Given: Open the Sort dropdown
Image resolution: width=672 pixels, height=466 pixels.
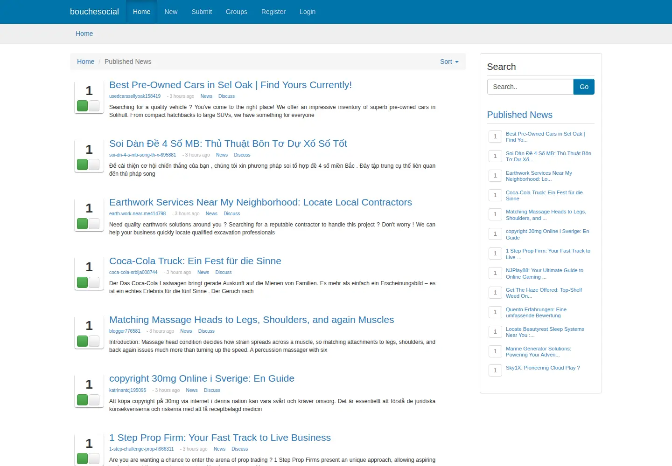Looking at the screenshot, I should pos(449,62).
